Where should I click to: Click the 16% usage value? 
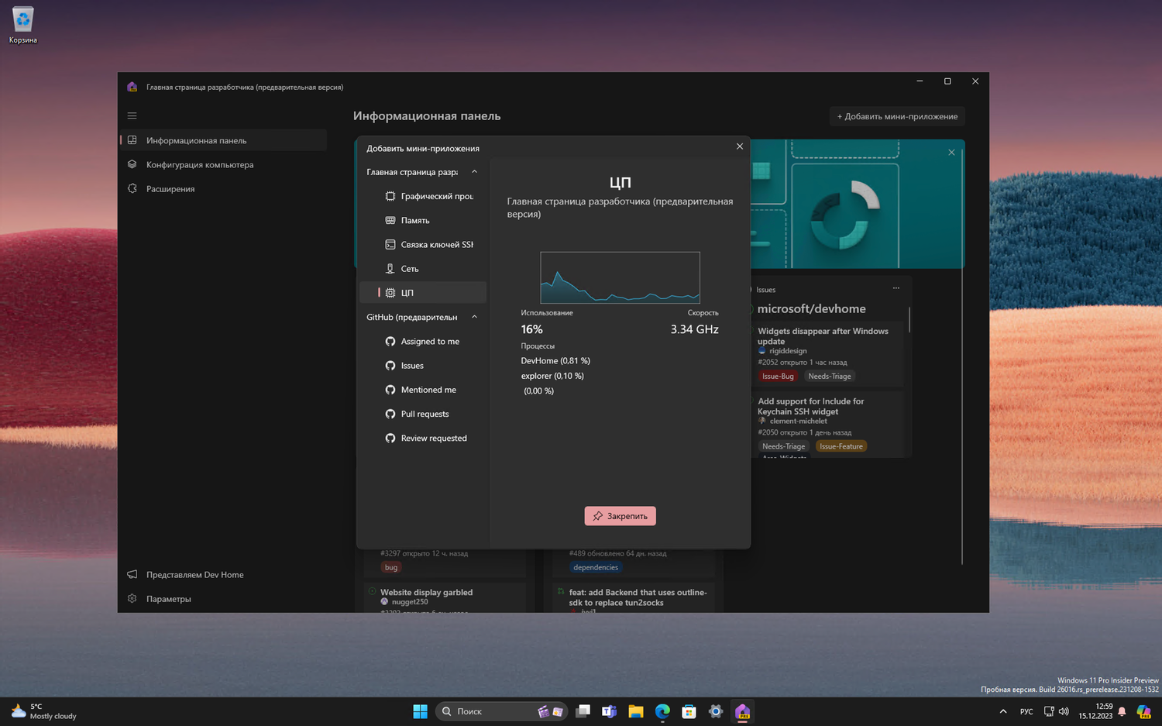(x=531, y=329)
